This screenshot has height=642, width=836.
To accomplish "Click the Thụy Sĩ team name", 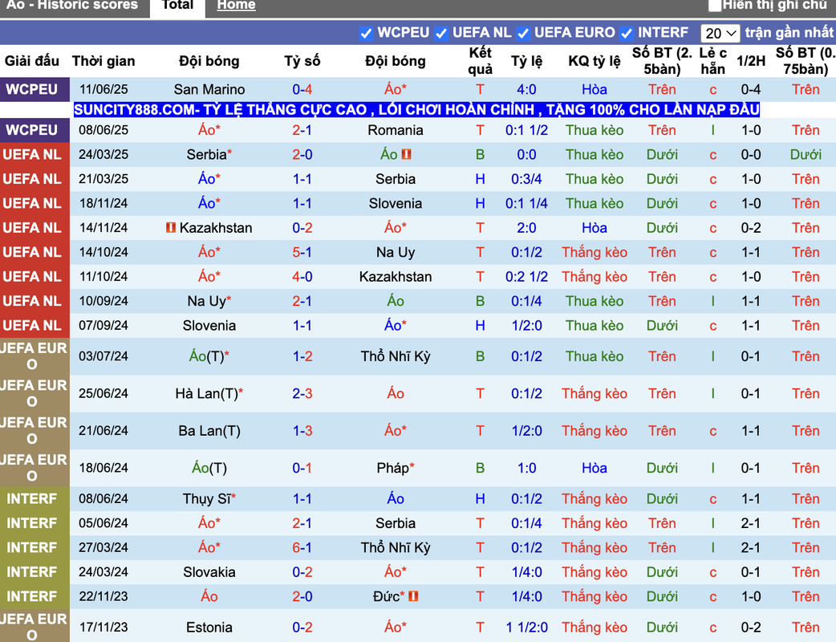I will pos(207,499).
